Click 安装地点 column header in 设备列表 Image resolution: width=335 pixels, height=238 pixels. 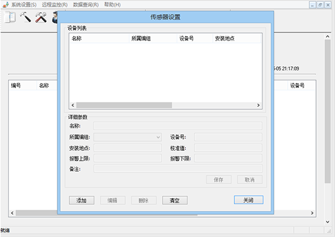(x=237, y=39)
